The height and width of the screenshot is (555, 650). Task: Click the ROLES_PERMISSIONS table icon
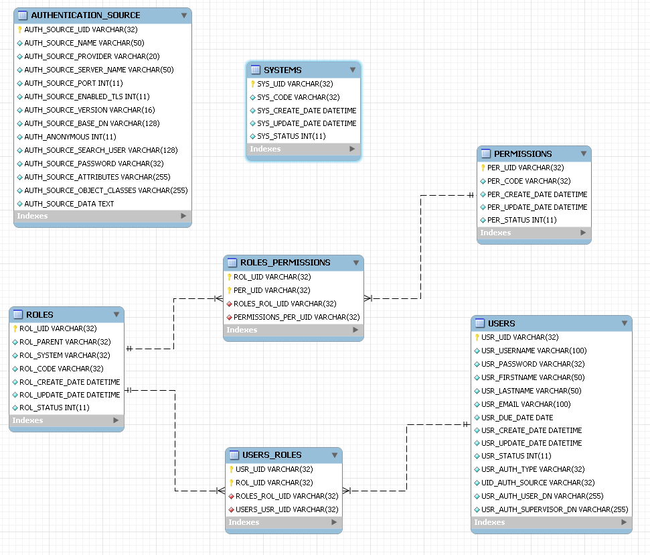232,262
